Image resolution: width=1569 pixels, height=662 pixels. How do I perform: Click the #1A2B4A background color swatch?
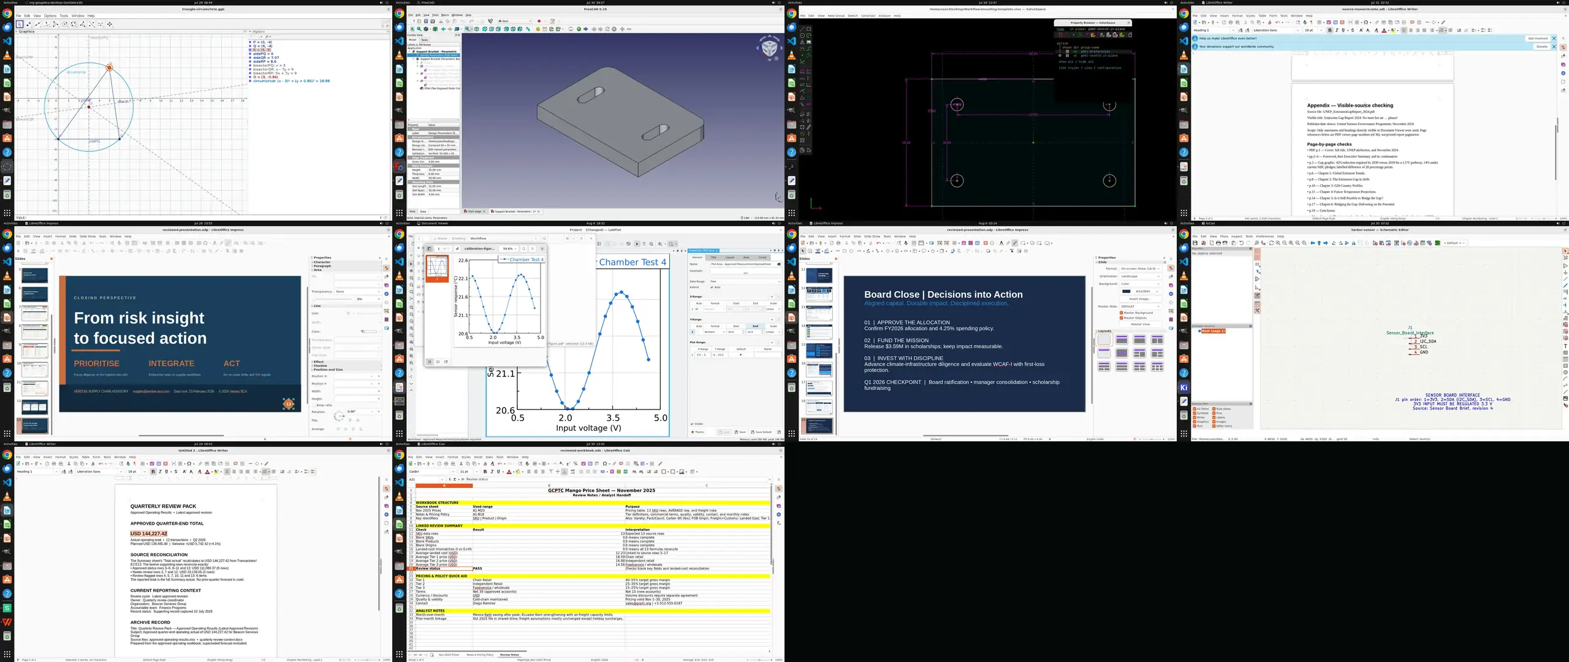coord(1126,292)
